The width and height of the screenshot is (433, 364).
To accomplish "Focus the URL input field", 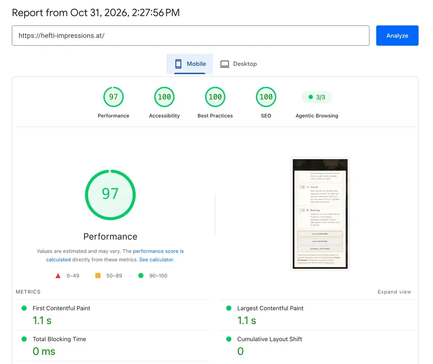I will pos(190,35).
